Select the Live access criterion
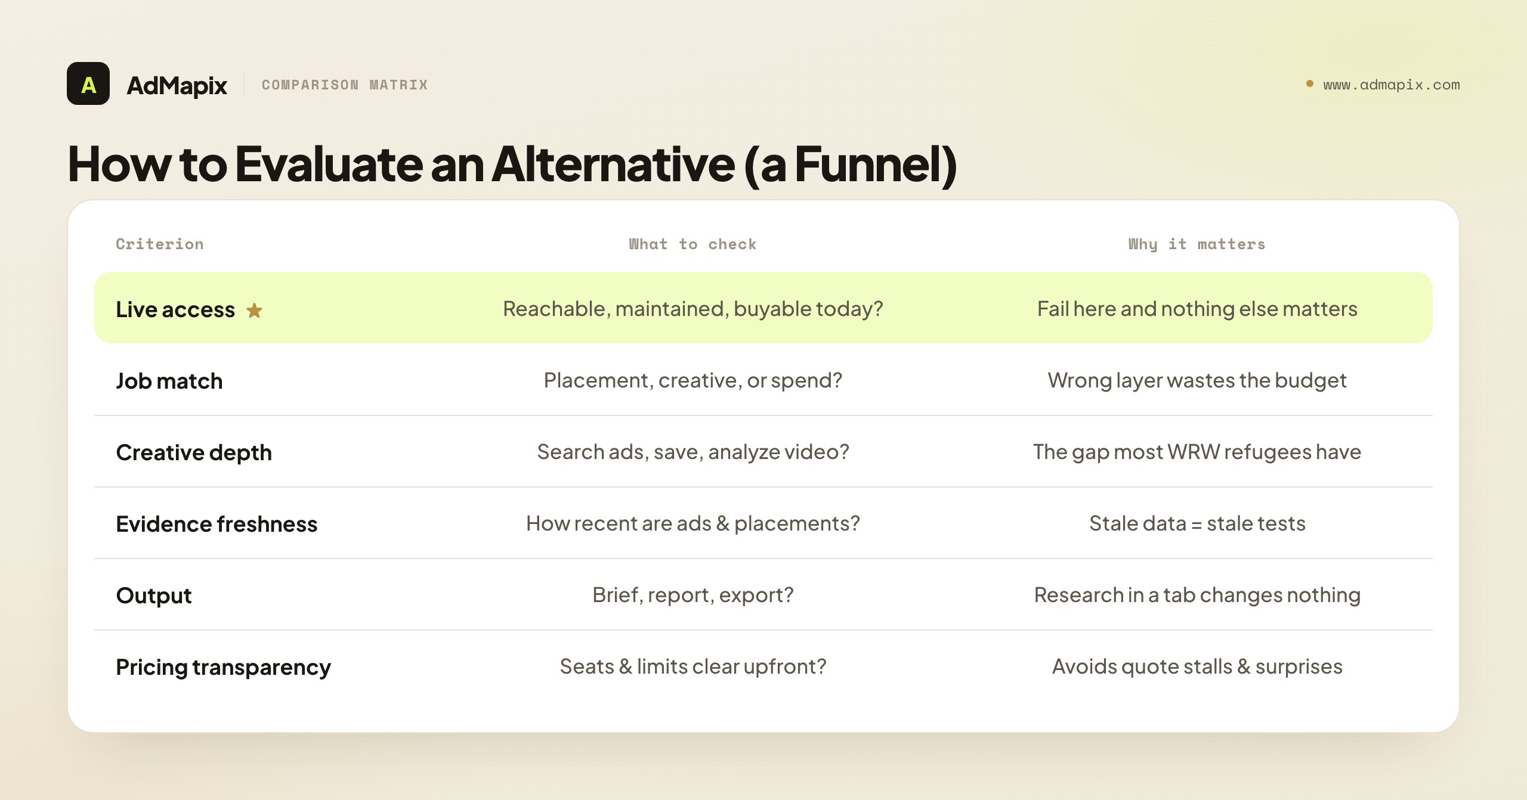The image size is (1527, 800). (x=175, y=309)
